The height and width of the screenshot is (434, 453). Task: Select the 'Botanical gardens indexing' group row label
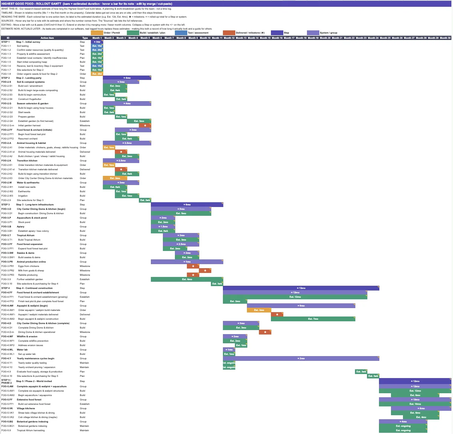32,422
